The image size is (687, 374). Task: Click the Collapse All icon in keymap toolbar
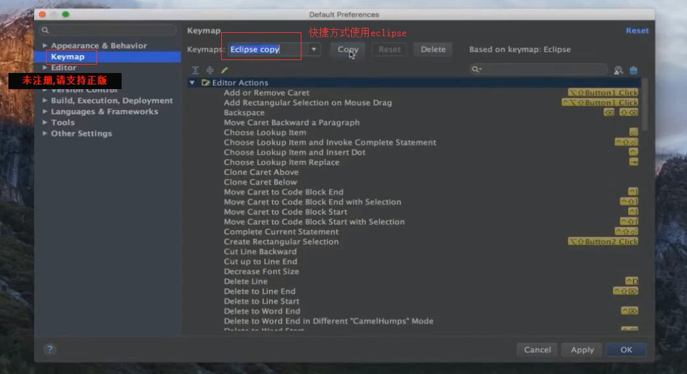[x=210, y=70]
